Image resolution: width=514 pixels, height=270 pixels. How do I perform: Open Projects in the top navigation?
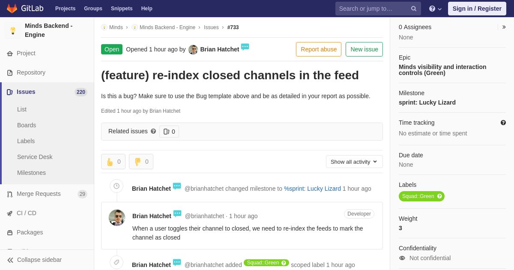click(x=65, y=9)
